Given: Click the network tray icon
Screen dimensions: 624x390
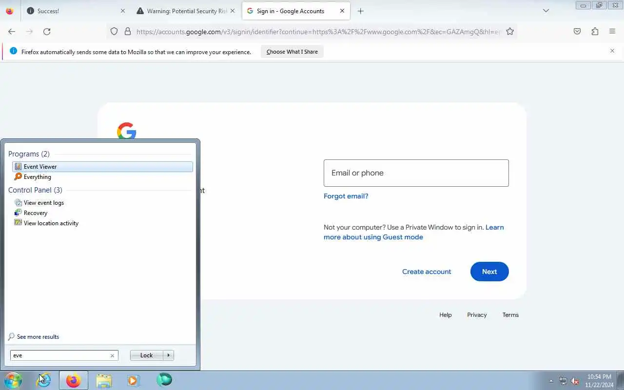Looking at the screenshot, I should coord(563,381).
